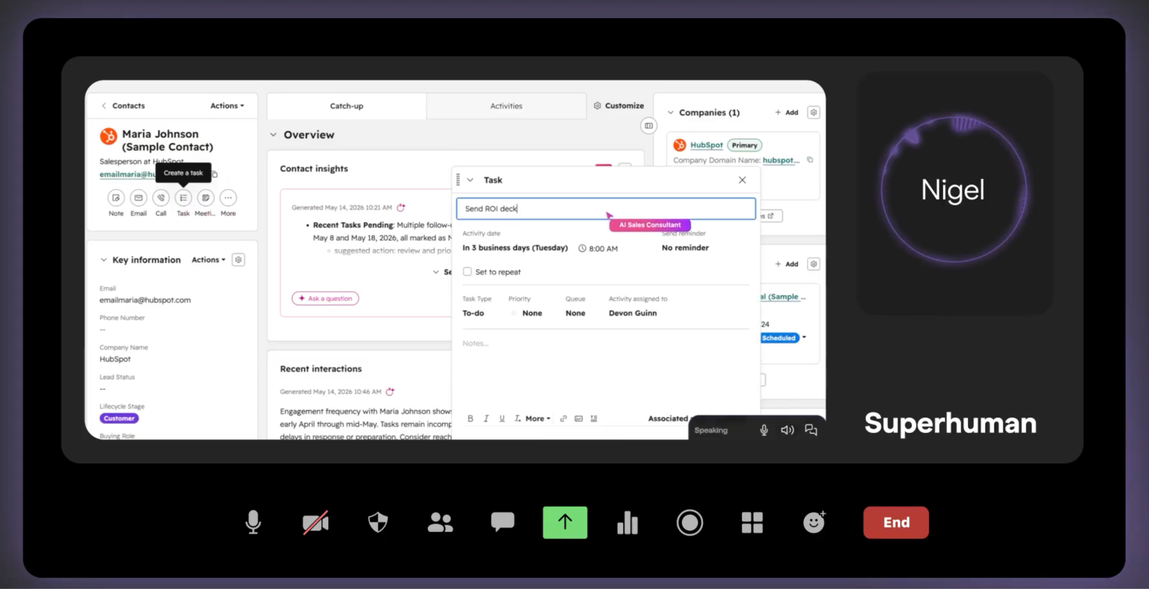This screenshot has height=589, width=1149.
Task: Click the Ask a question button
Action: [325, 298]
